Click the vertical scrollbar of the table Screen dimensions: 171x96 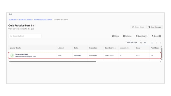[x=162, y=53]
